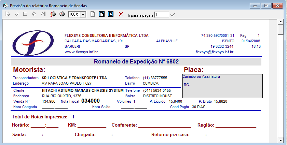The width and height of the screenshot is (287, 145).
Task: Click the 'Motorista:' heading
Action: pyautogui.click(x=29, y=70)
